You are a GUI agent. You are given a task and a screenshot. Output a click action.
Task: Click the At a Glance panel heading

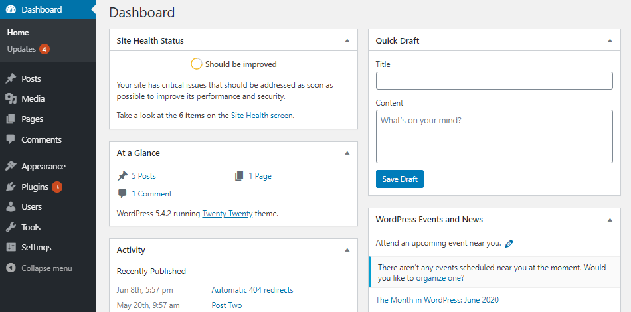138,153
